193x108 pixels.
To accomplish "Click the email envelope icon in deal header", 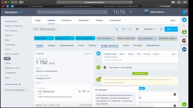I will (123, 29).
